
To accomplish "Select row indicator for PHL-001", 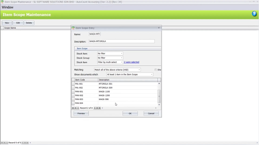I will point(73,84).
